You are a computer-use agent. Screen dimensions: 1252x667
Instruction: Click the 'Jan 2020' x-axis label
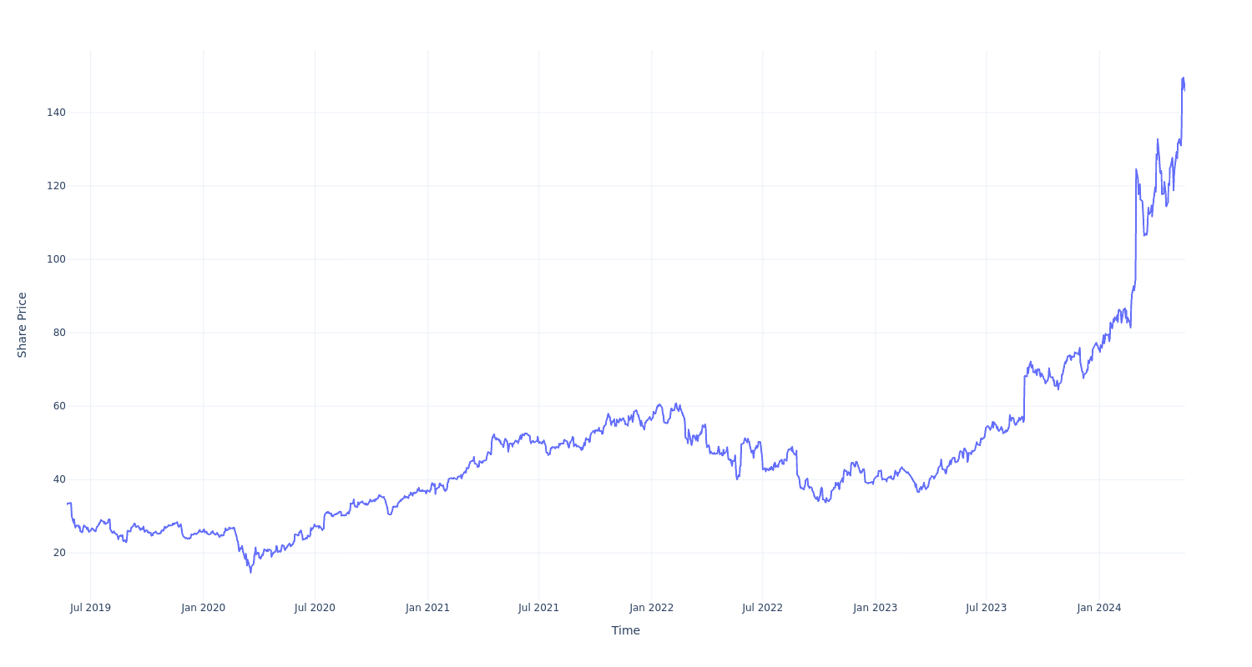[203, 608]
